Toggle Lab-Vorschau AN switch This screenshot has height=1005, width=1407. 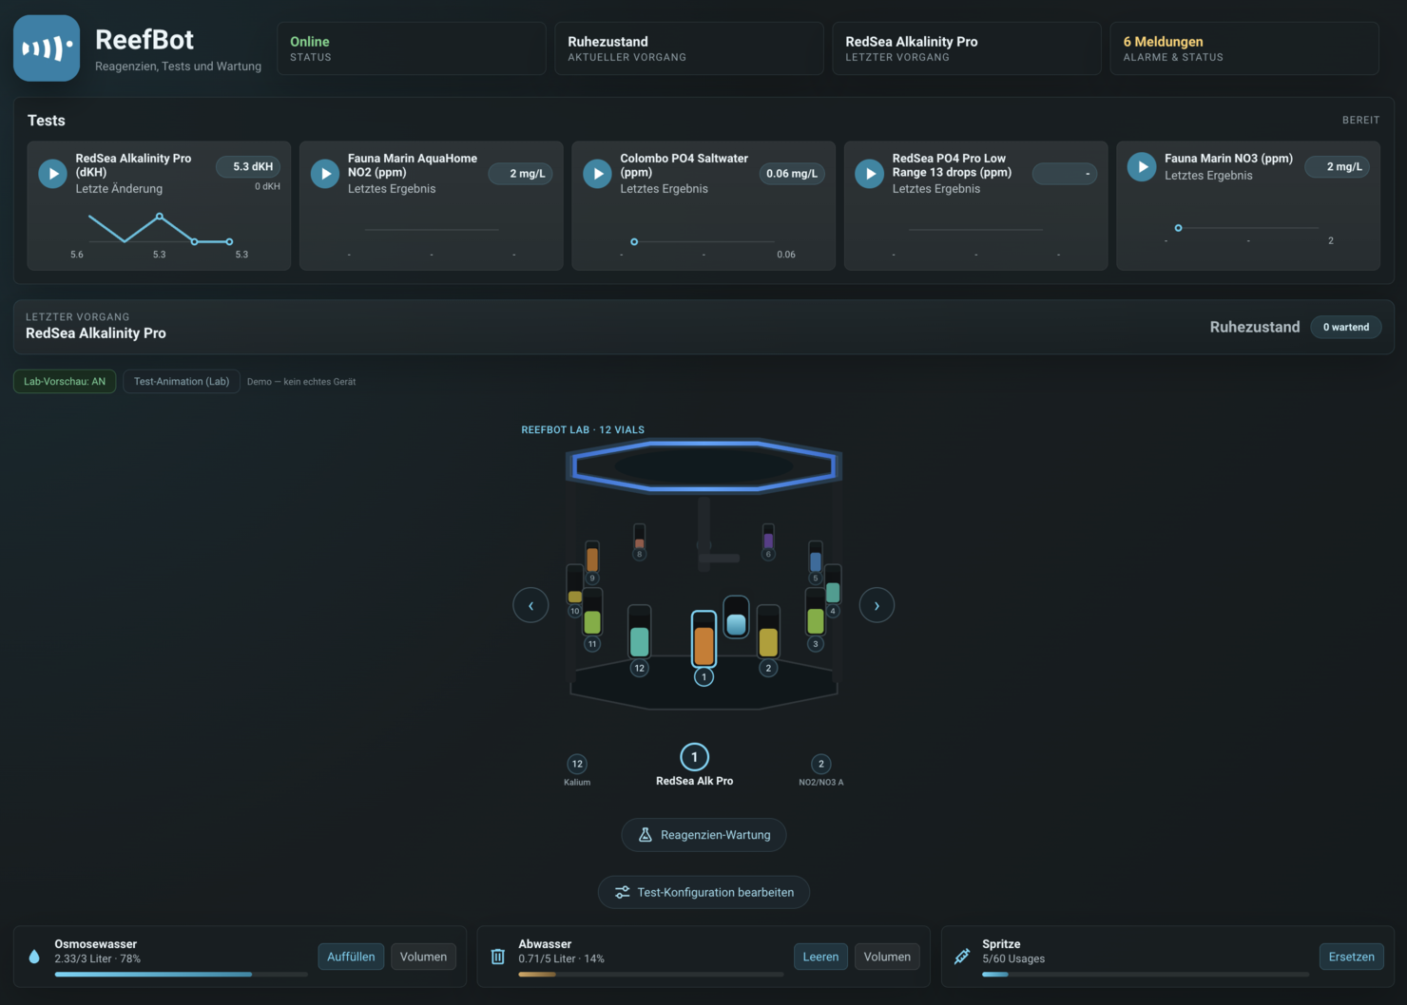[x=65, y=381]
